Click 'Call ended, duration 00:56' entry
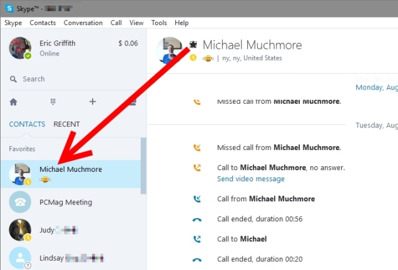This screenshot has width=398, height=270. tap(260, 219)
